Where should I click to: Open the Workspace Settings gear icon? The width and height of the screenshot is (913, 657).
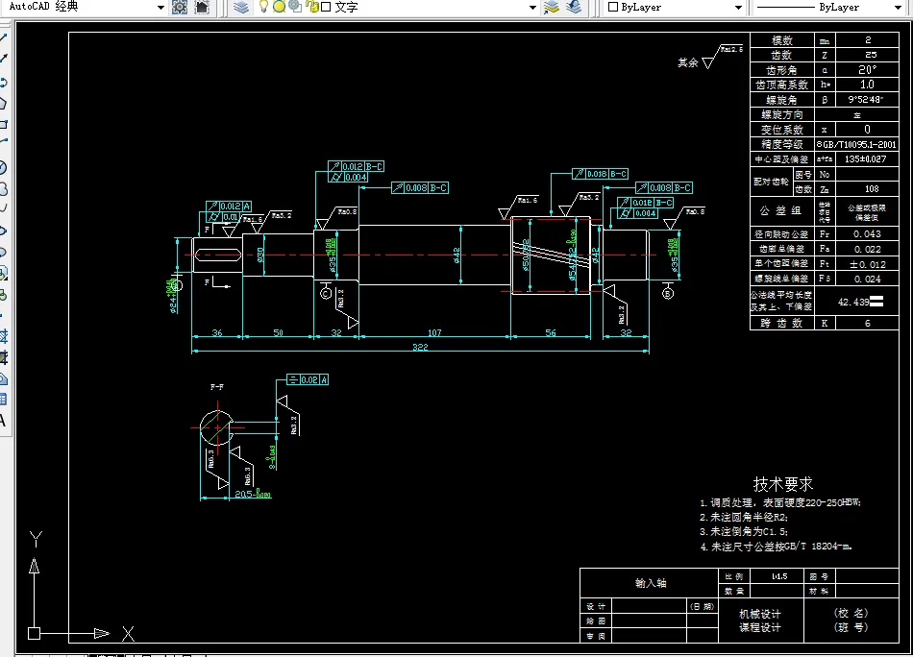(180, 7)
